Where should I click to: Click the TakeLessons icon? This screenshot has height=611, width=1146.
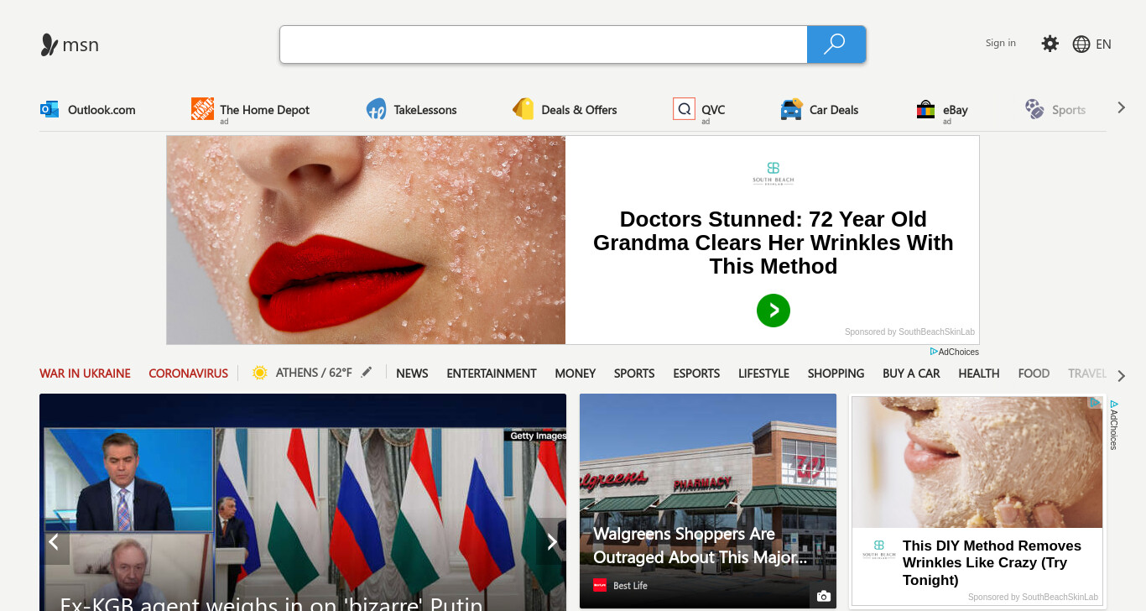pyautogui.click(x=377, y=109)
